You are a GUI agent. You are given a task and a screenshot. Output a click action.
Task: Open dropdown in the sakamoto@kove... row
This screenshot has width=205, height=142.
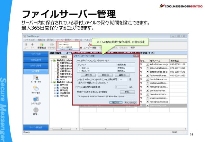[147, 68]
